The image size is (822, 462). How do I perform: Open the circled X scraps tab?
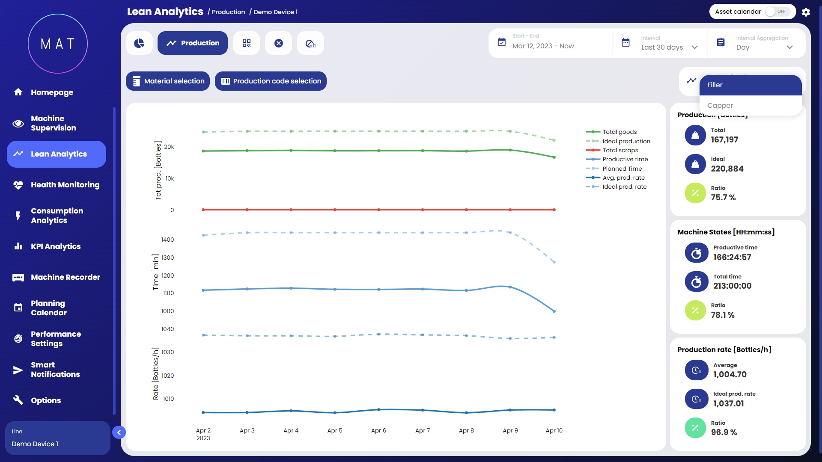click(278, 43)
